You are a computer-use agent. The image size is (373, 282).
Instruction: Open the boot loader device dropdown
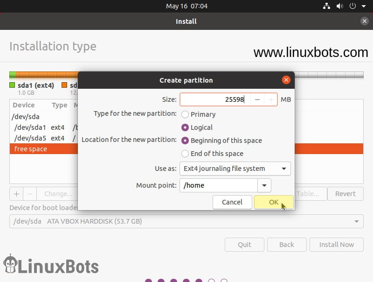[x=357, y=221]
